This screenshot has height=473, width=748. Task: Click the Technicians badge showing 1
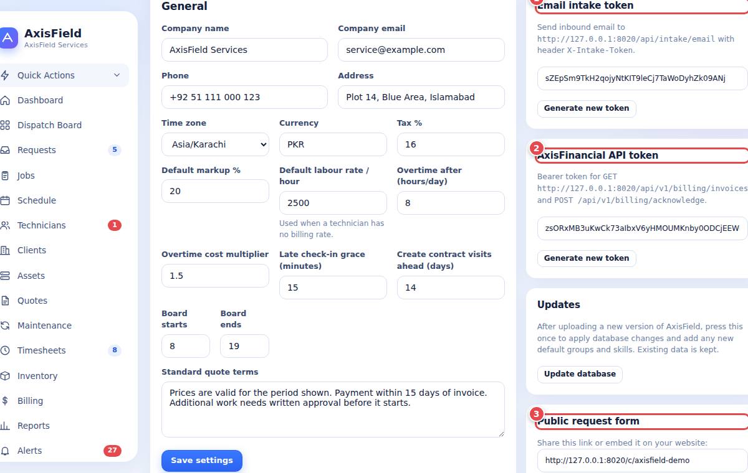tap(115, 225)
